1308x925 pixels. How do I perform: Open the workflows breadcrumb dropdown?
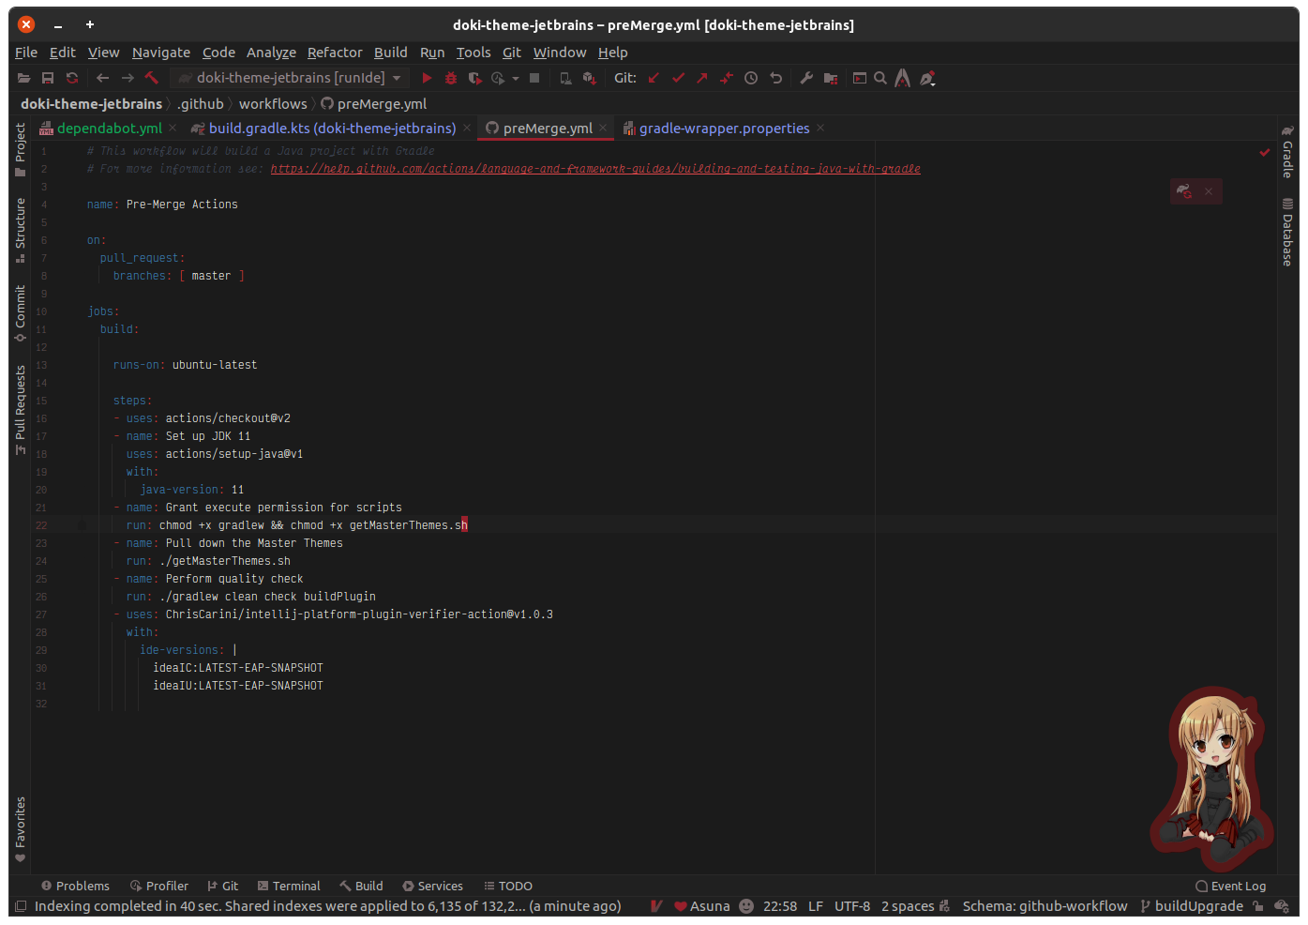[273, 103]
